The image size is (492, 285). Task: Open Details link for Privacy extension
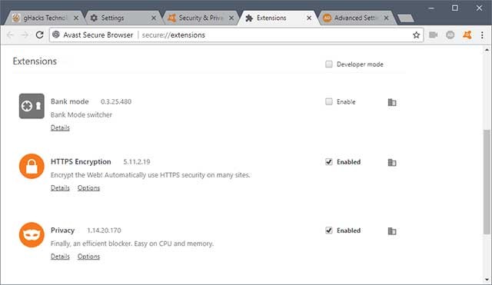coord(60,257)
